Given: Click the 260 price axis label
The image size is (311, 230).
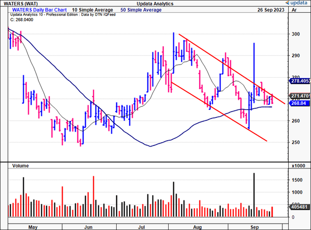Looking at the screenshot, I should pos(295,121).
